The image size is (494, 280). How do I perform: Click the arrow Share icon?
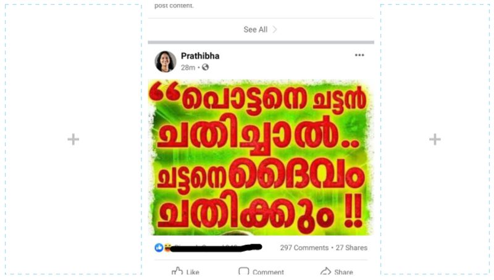325,271
